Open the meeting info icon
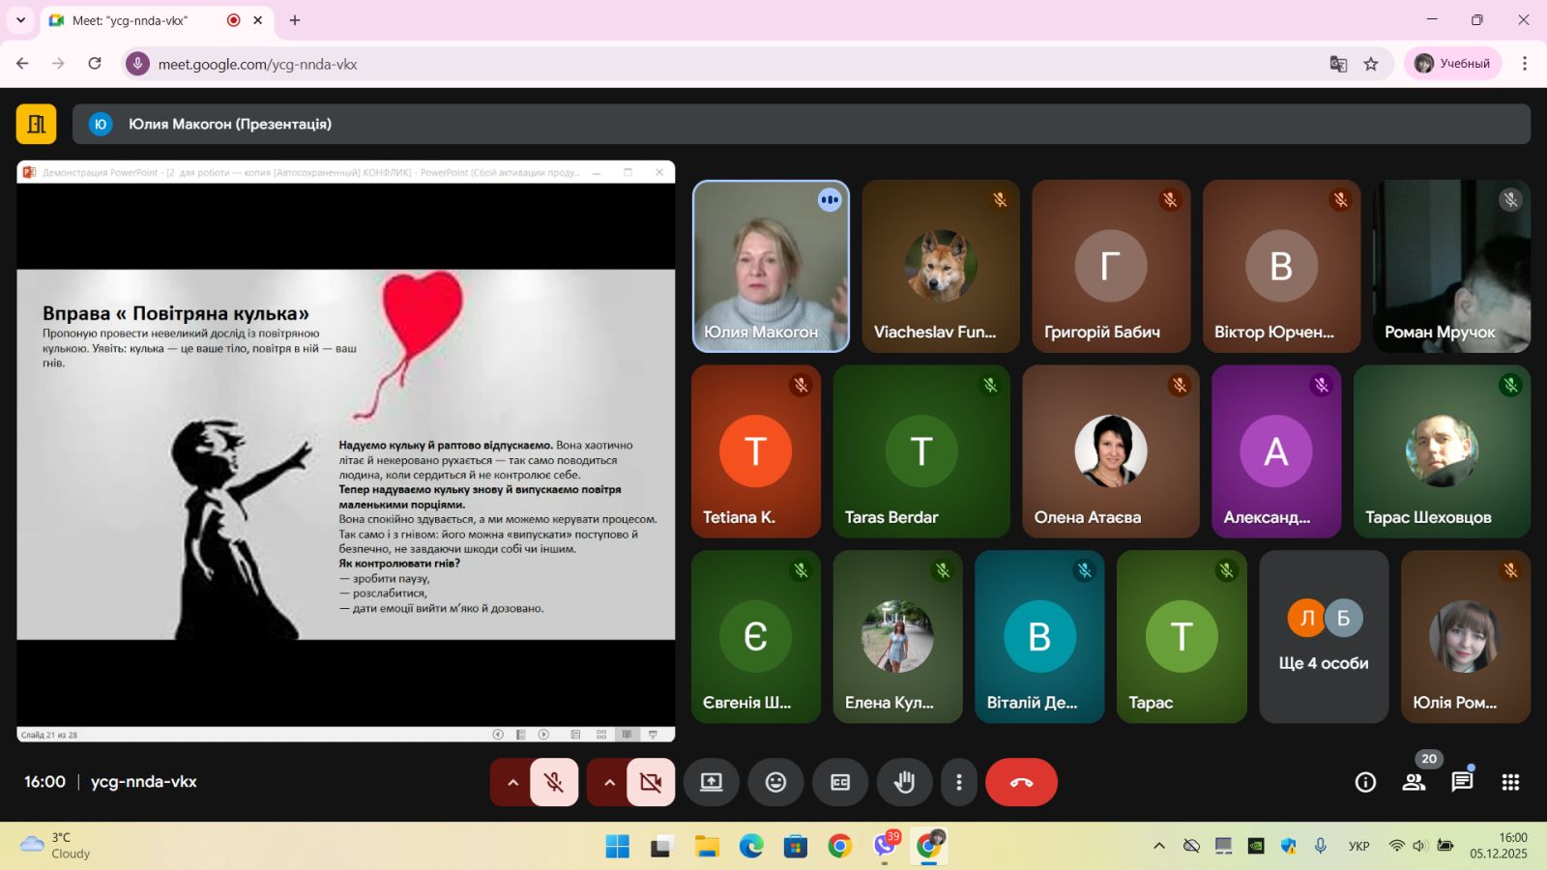The image size is (1547, 870). 1365,782
